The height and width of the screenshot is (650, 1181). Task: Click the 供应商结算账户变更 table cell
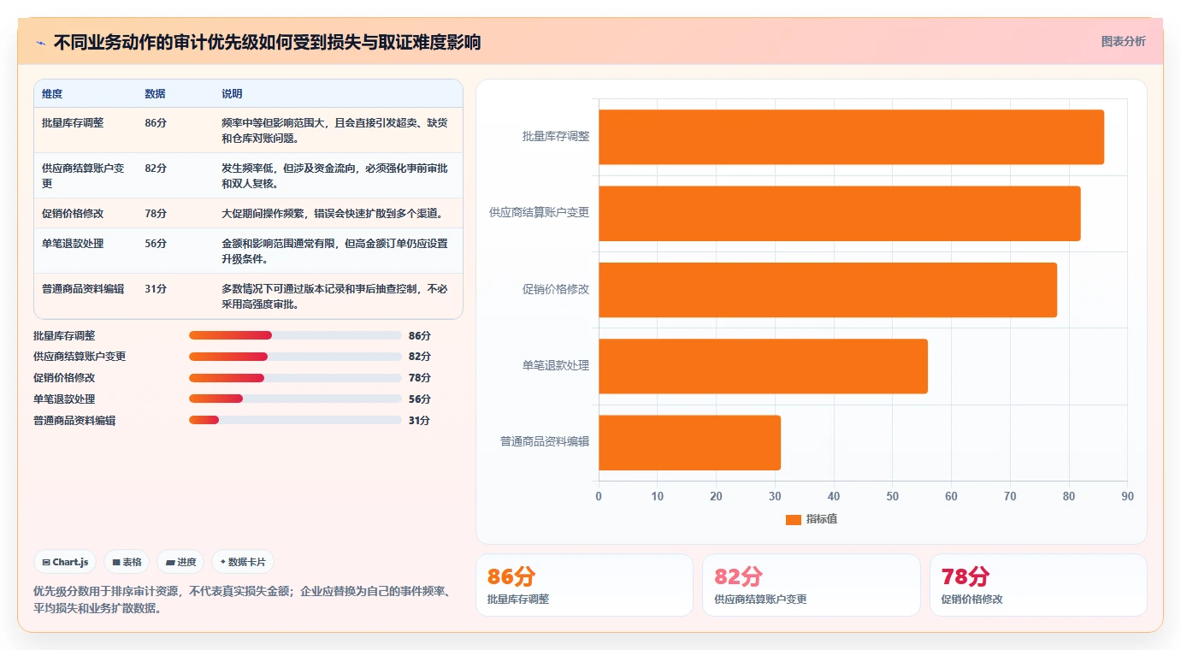pos(83,175)
